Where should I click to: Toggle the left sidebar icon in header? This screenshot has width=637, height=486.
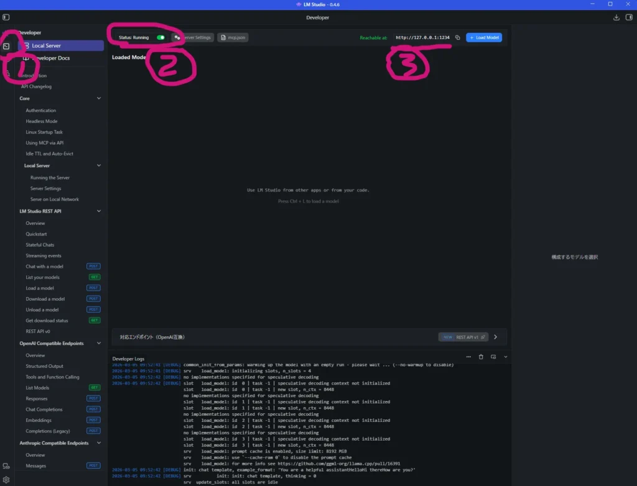(x=6, y=17)
